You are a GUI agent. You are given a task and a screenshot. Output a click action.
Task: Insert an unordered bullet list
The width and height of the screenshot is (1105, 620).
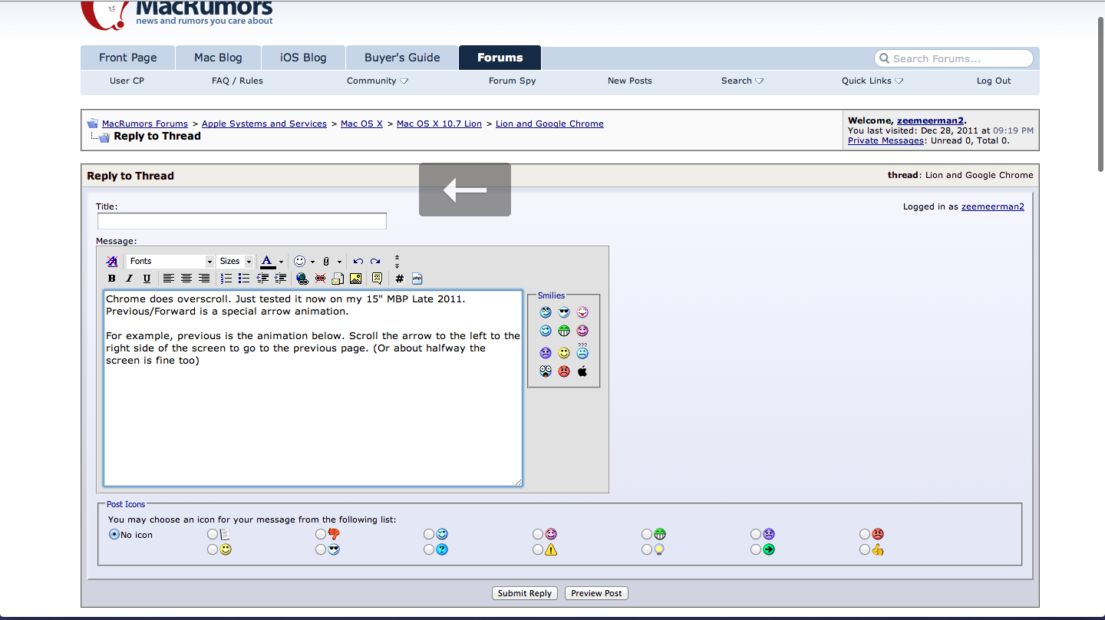244,279
